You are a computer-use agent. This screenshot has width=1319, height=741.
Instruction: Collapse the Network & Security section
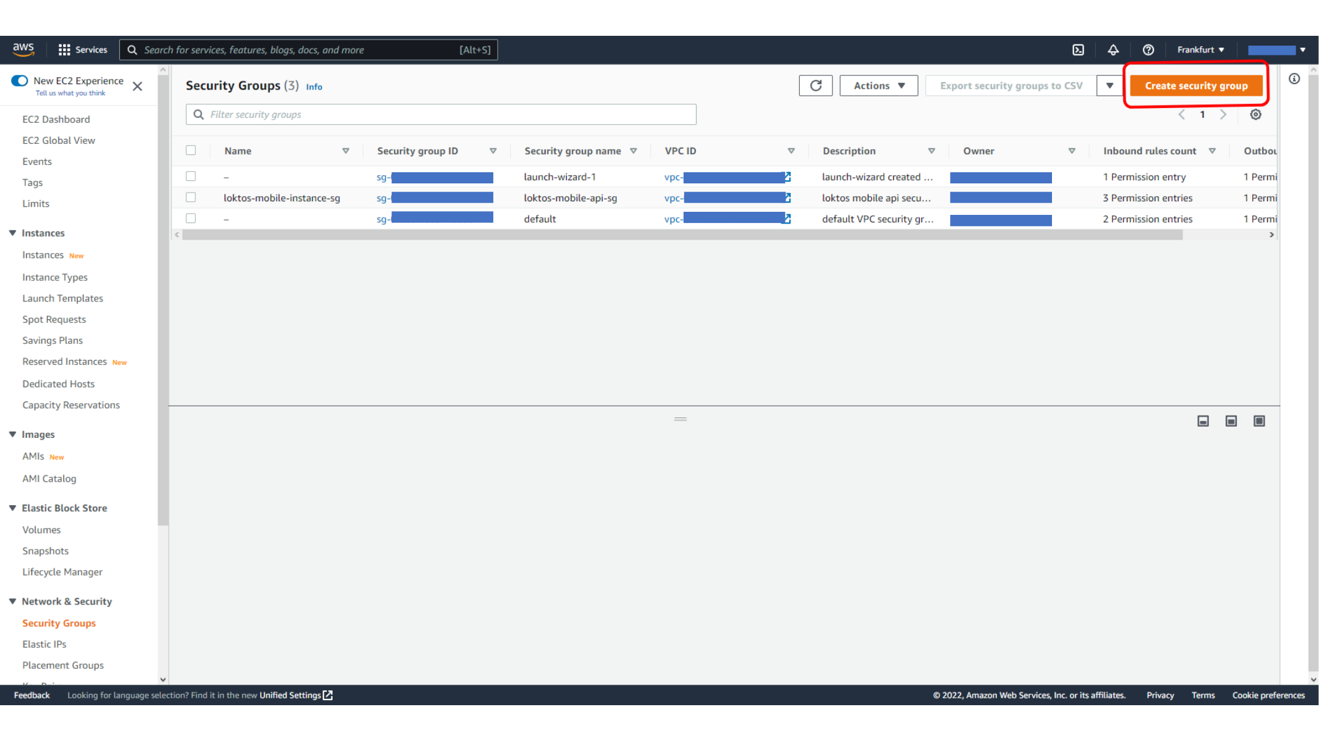(x=12, y=601)
